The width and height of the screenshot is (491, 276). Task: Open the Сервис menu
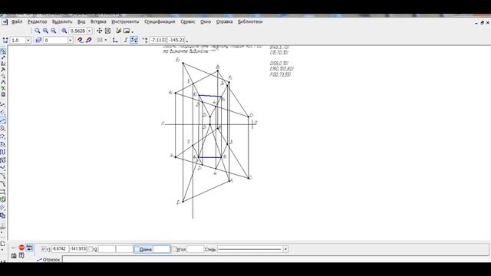[188, 21]
